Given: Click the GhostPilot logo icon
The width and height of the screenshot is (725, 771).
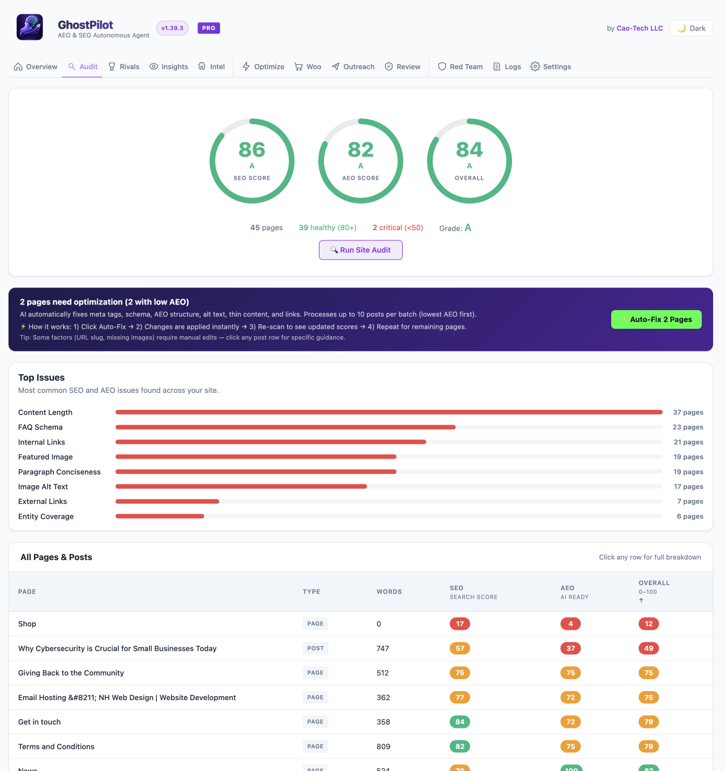Looking at the screenshot, I should (x=29, y=27).
